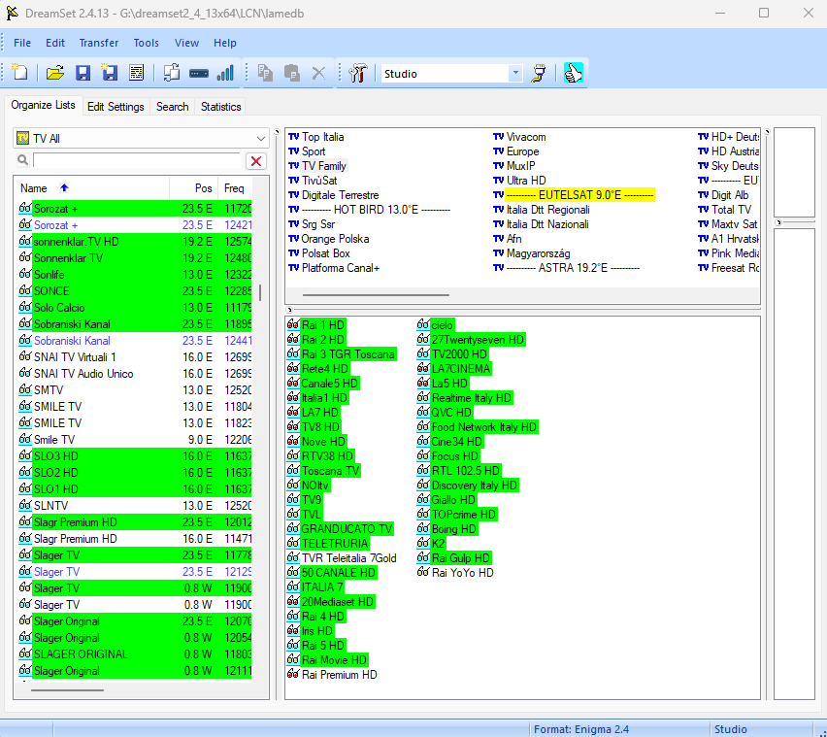This screenshot has width=827, height=737.
Task: Select the Magyarország bouquet
Action: point(532,253)
